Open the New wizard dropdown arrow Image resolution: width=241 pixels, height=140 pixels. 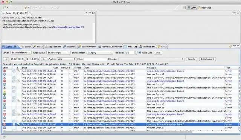click(x=7, y=8)
